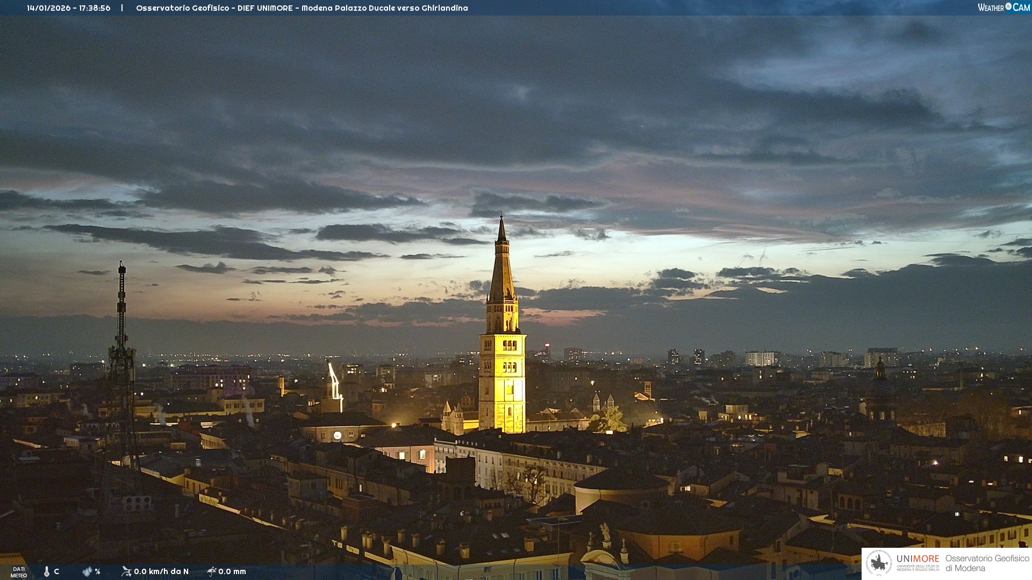This screenshot has height=580, width=1032.
Task: Click the 0.0 km/h da N wind reading
Action: click(x=161, y=571)
